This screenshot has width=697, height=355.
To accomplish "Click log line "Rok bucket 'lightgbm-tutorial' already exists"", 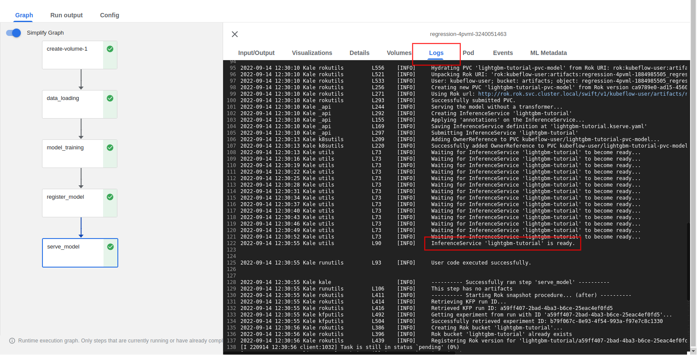I will coord(502,334).
